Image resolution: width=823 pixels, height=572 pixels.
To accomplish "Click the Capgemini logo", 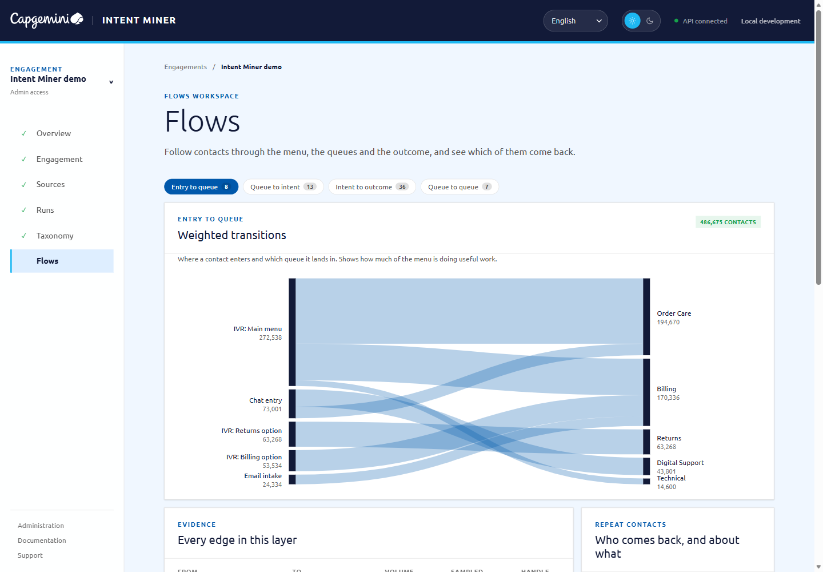I will tap(47, 20).
